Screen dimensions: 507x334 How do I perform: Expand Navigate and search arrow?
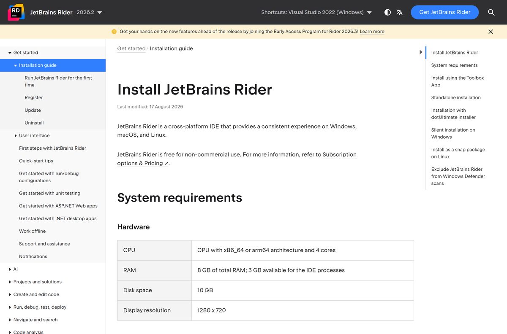pos(10,320)
